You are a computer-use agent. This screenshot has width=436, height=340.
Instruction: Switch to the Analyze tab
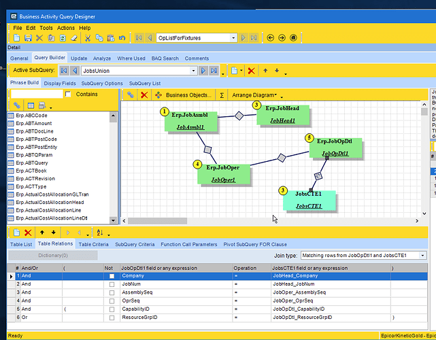pos(102,58)
